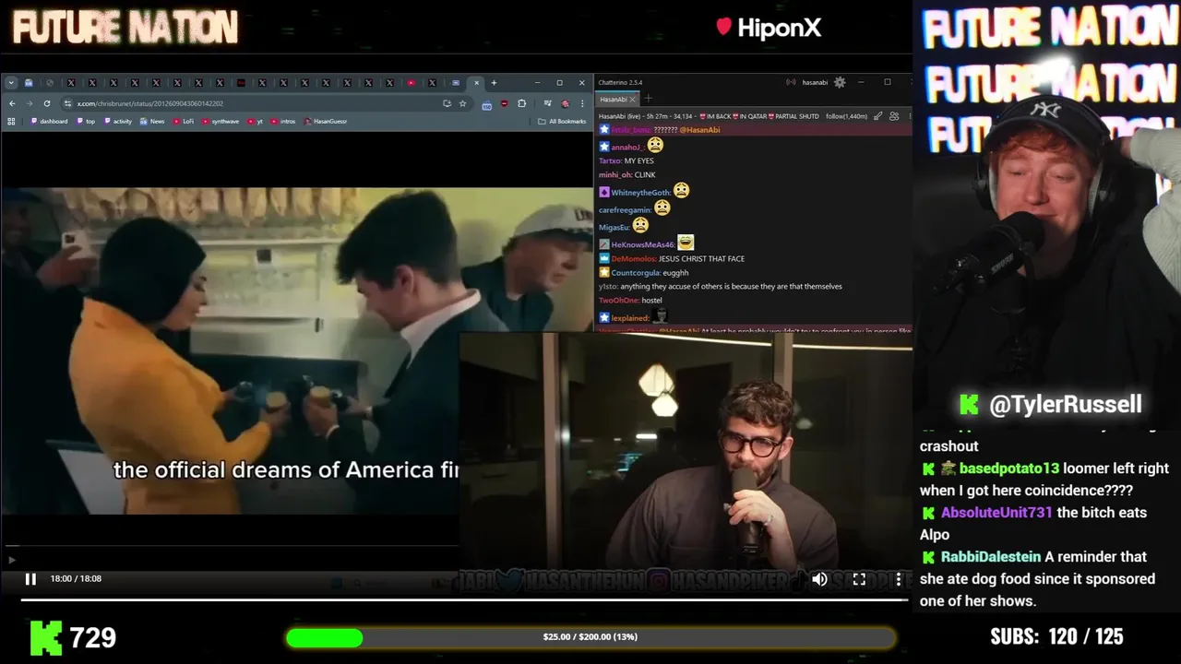This screenshot has width=1181, height=664.
Task: Open a new browser tab
Action: click(494, 83)
